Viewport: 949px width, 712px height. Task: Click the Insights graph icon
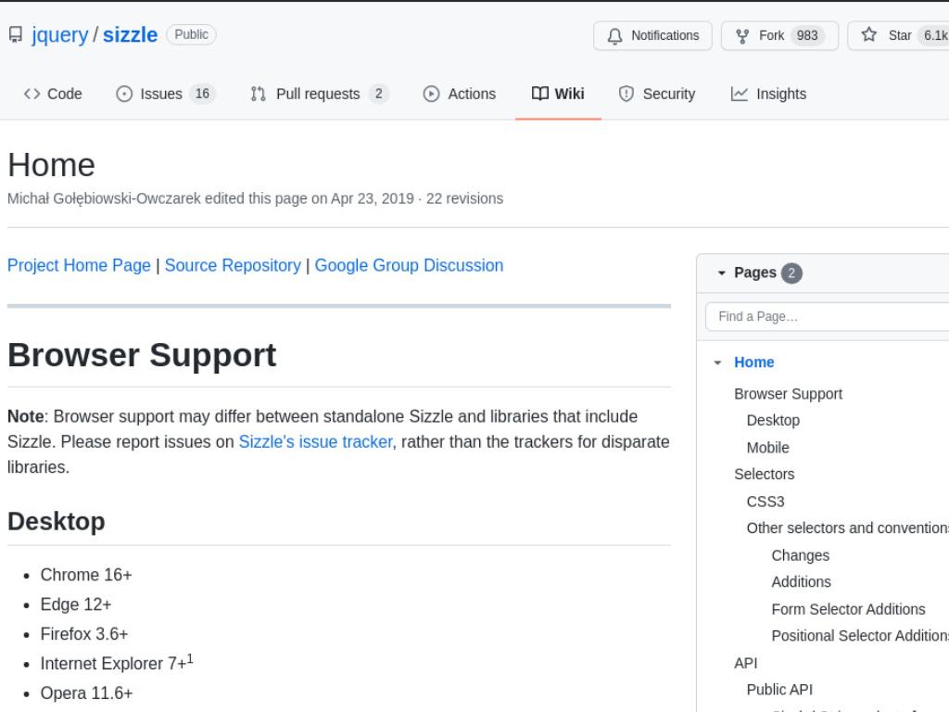tap(739, 94)
